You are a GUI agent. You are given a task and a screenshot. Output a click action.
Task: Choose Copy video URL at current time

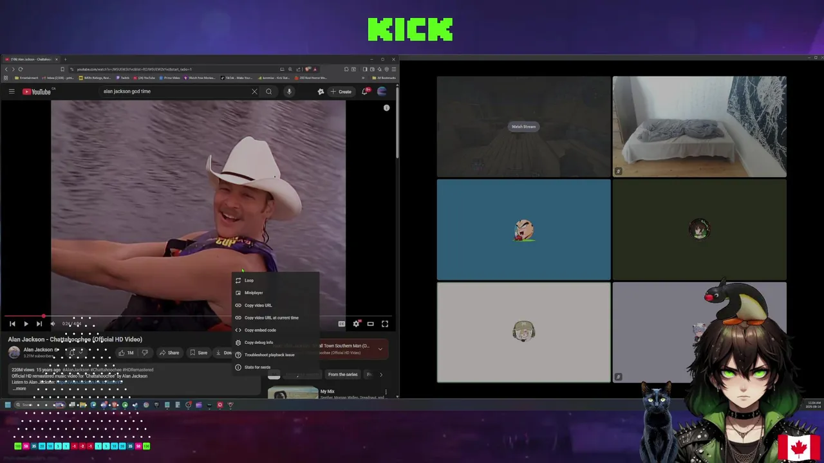coord(276,318)
